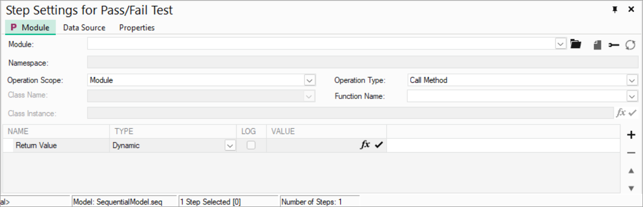Click the Class Instance field

pos(351,113)
